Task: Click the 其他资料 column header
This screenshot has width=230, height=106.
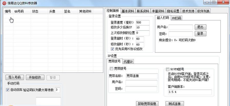Action: coord(85,11)
